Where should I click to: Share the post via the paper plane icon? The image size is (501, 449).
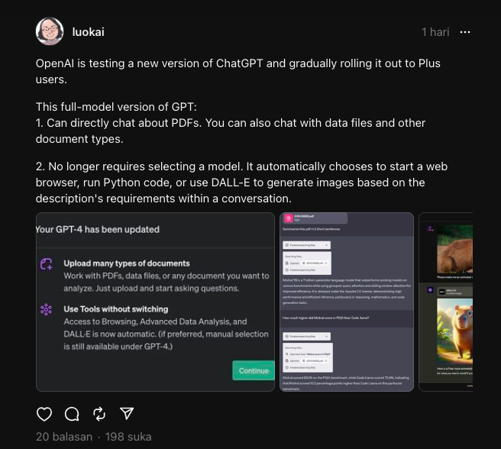[127, 414]
